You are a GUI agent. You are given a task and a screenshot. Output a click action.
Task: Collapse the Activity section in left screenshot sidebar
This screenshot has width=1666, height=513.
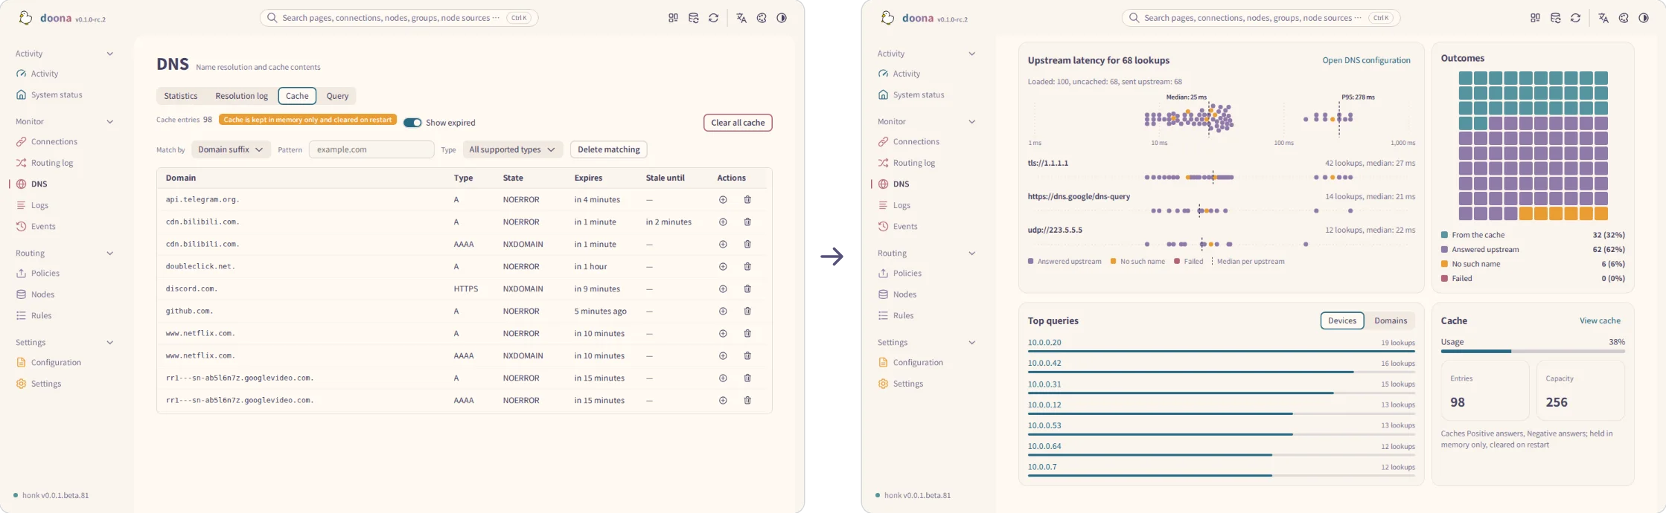click(110, 54)
